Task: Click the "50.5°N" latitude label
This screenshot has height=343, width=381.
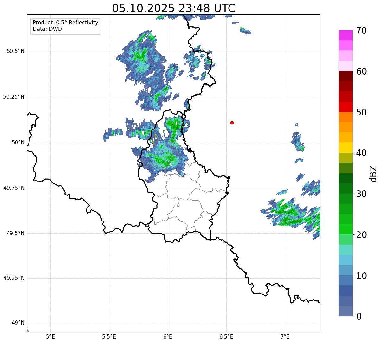Action: 16,51
